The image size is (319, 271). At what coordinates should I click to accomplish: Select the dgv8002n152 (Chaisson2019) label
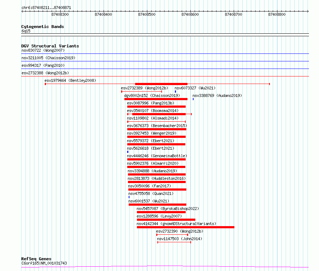[x=152, y=95]
